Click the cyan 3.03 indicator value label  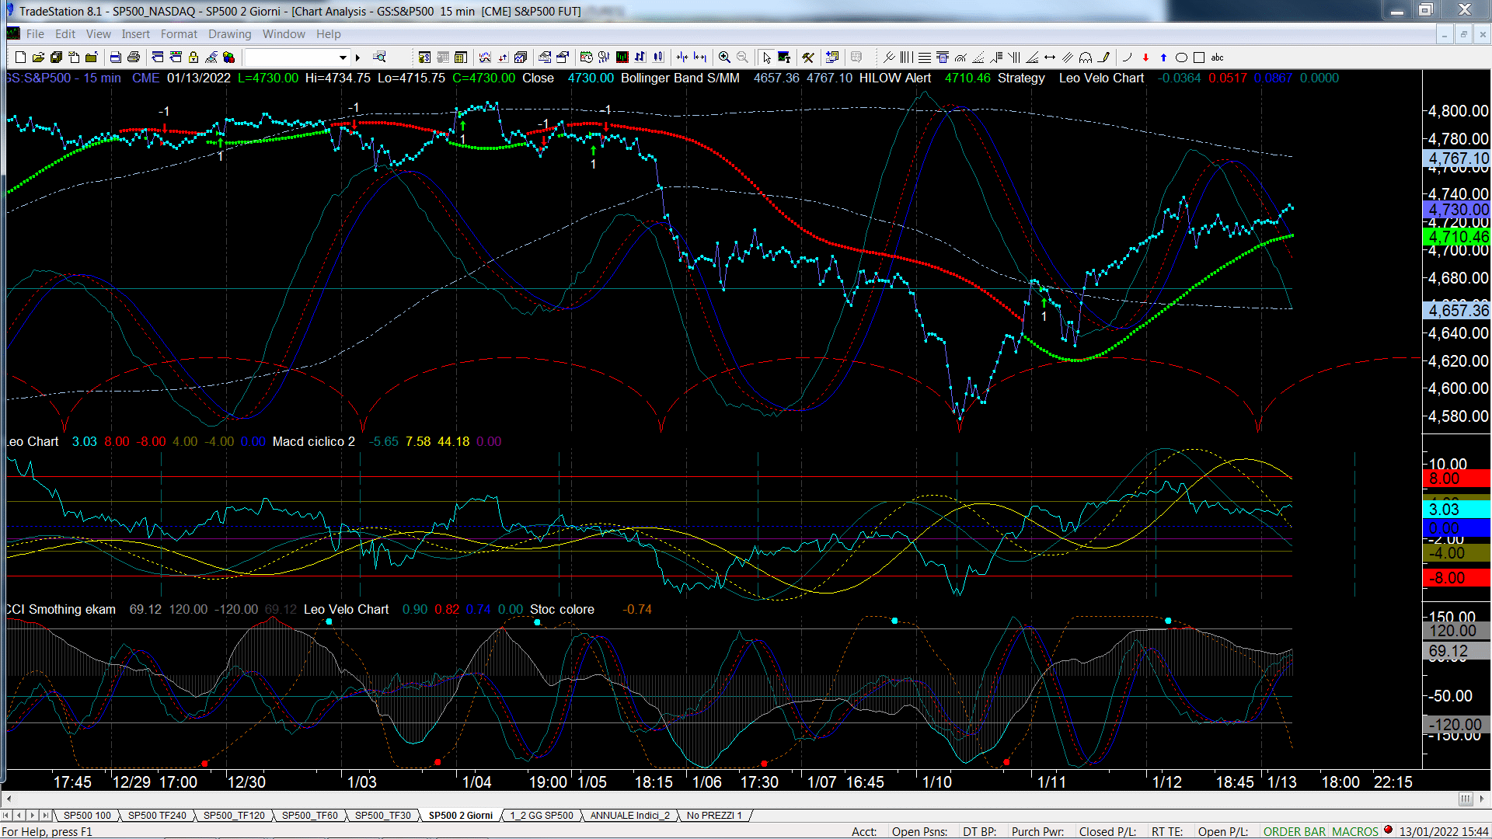(x=1456, y=510)
